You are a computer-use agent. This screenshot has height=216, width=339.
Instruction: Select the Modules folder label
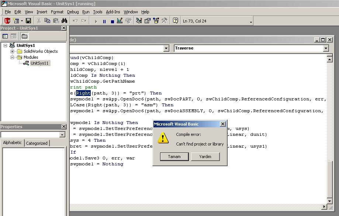point(31,57)
